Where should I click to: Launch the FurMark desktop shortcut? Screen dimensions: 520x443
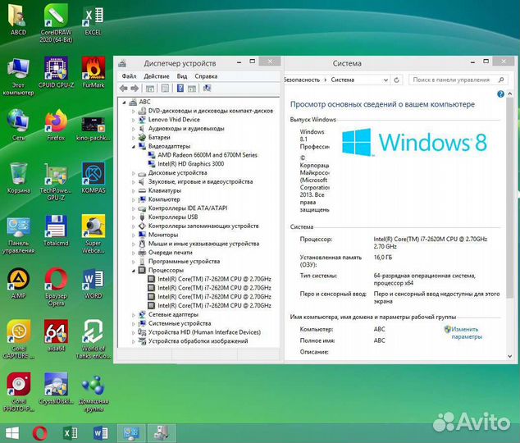click(94, 72)
